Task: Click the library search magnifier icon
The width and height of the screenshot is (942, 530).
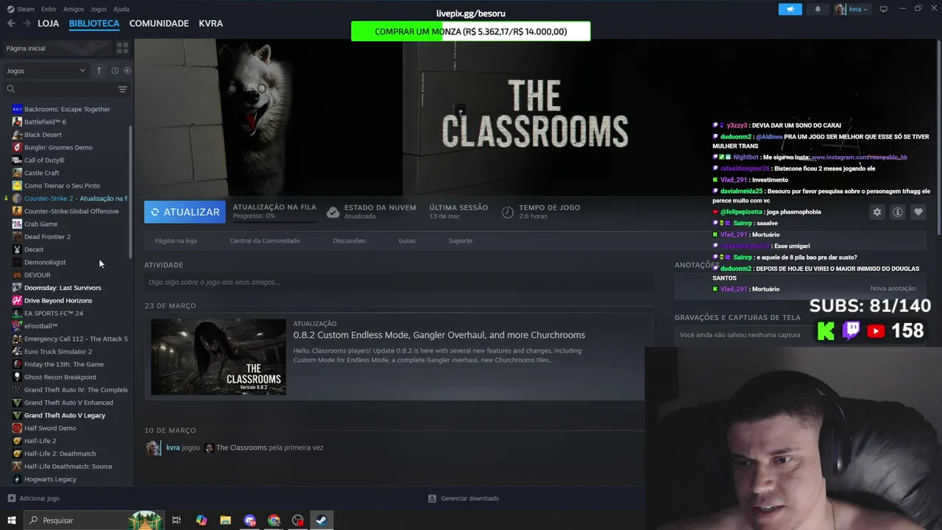Action: [x=11, y=89]
